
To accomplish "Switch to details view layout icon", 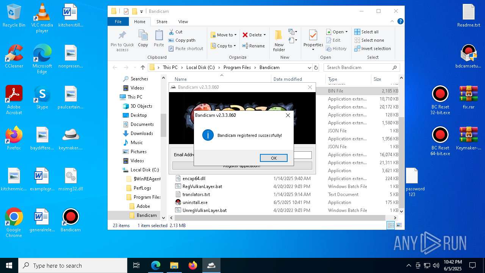I will click(x=391, y=226).
